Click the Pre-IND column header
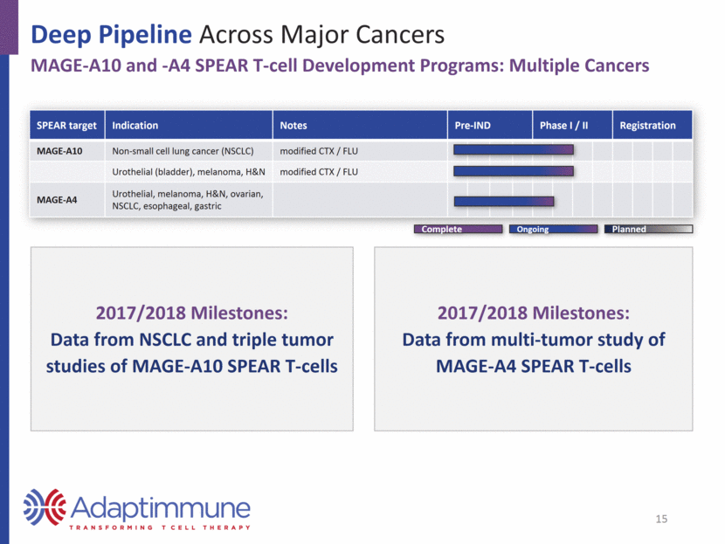This screenshot has width=725, height=544. tap(490, 125)
